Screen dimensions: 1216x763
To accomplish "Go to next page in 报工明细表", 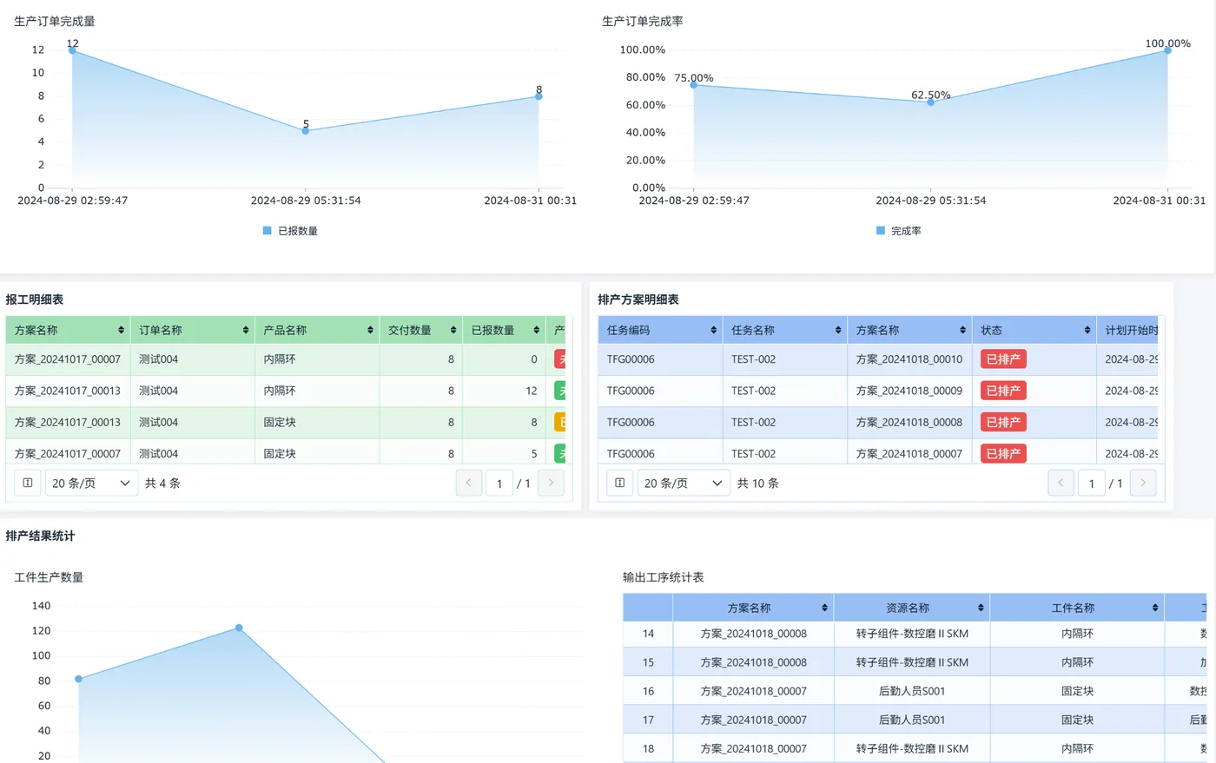I will point(551,483).
